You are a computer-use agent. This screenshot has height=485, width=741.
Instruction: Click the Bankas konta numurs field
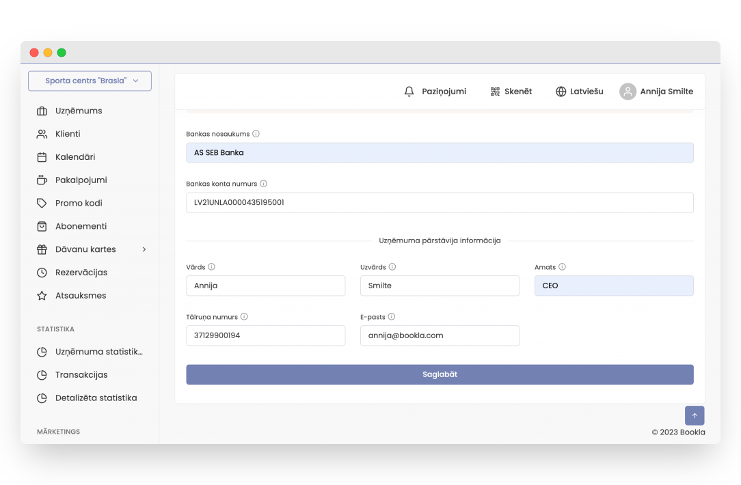[440, 202]
